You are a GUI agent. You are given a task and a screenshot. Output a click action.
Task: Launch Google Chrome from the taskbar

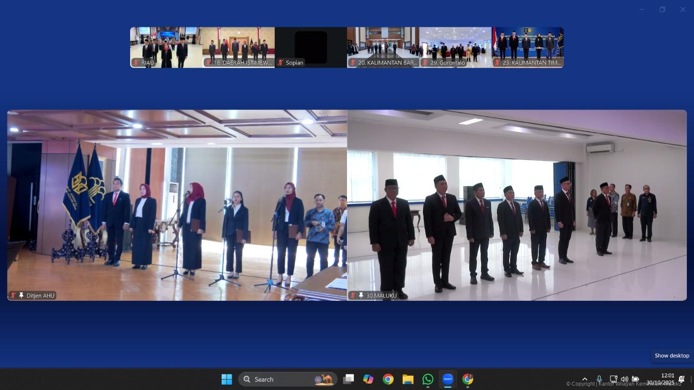388,379
